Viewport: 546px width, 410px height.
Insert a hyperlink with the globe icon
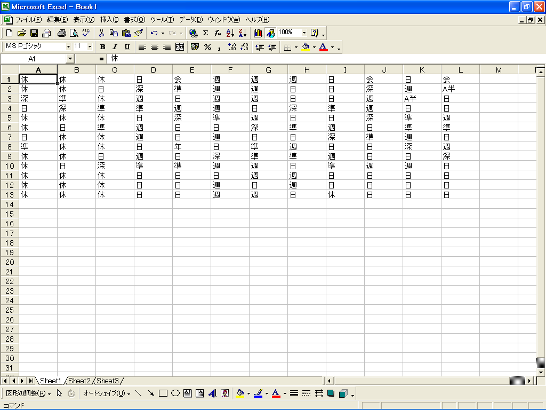193,33
